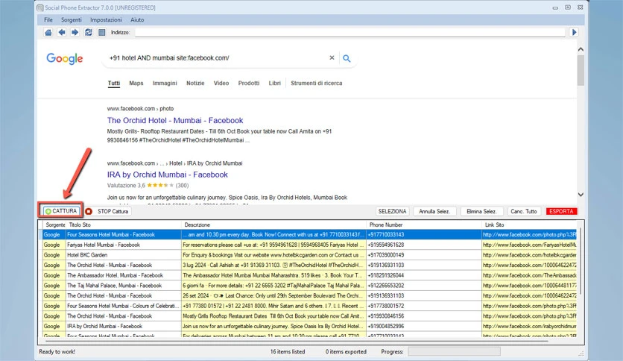Select the Hotel BKC Garden row
The height and width of the screenshot is (361, 623).
click(309, 255)
